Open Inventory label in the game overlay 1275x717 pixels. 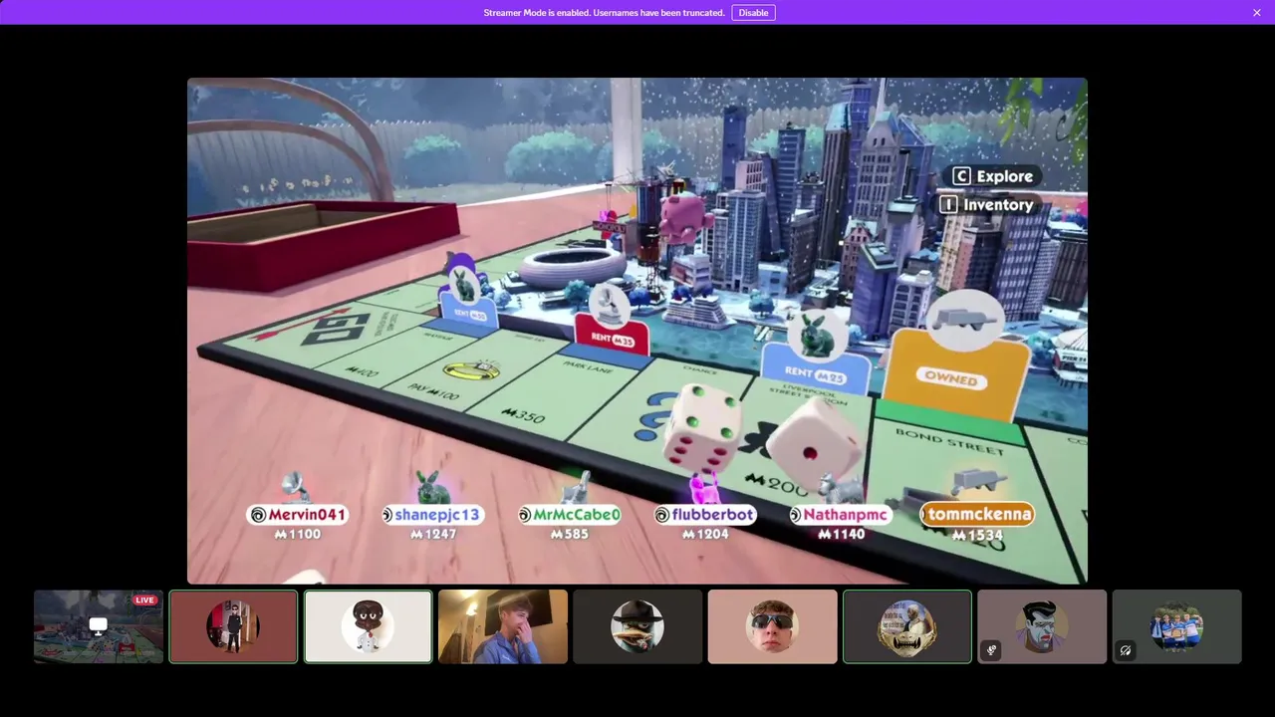pos(998,204)
